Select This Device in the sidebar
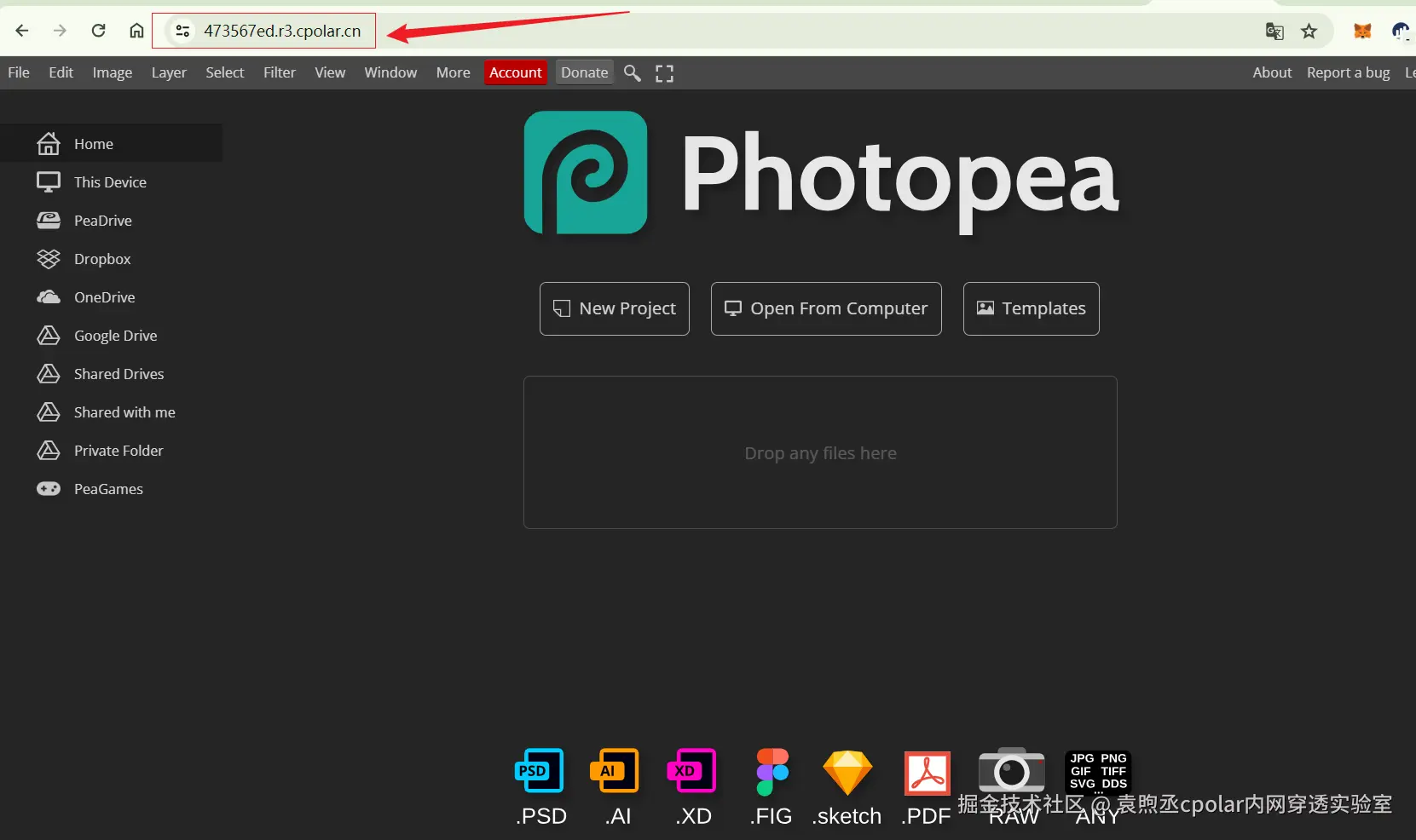Viewport: 1416px width, 840px height. [111, 181]
